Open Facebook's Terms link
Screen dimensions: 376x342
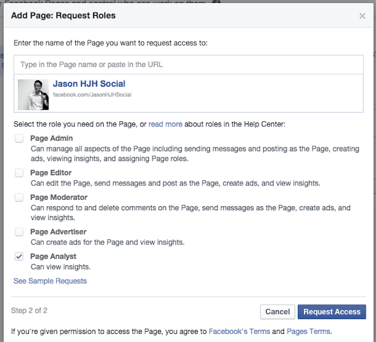pos(239,331)
